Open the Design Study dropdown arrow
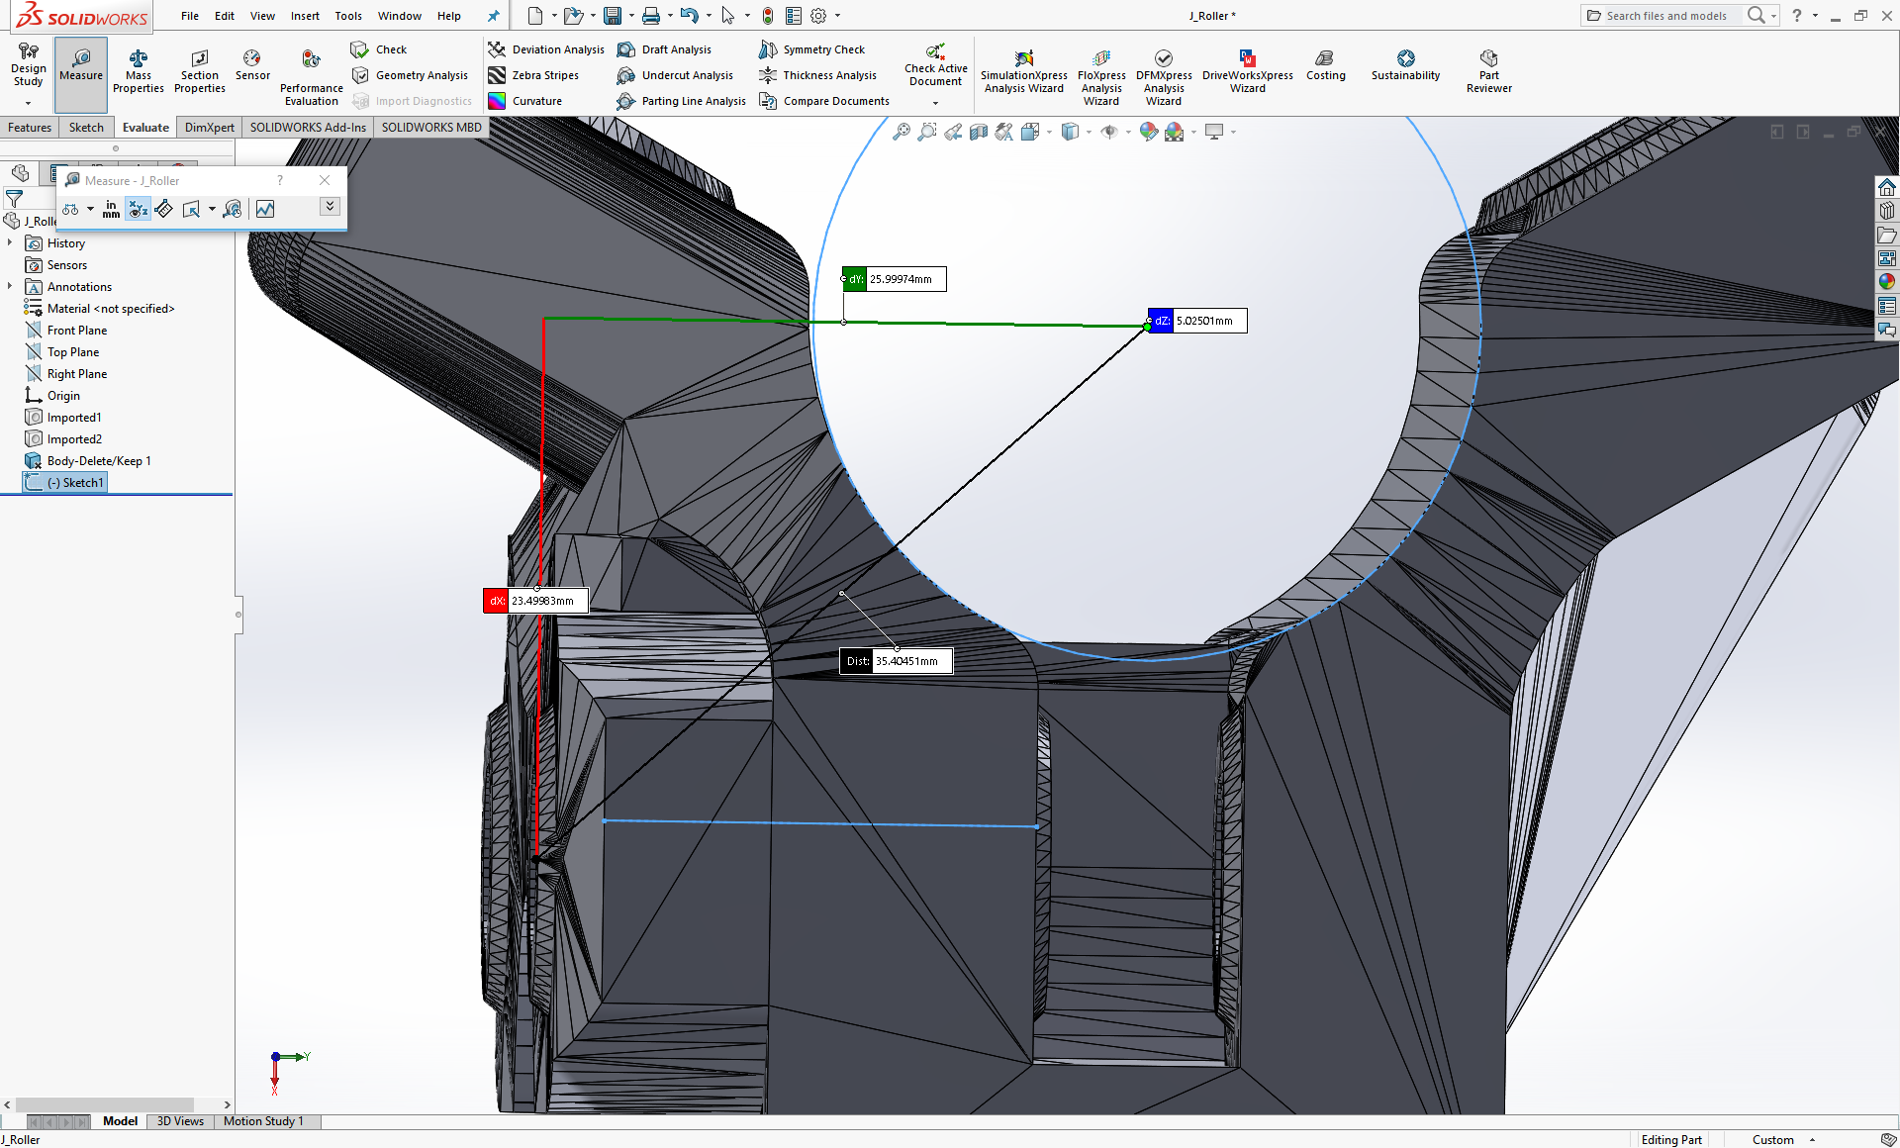Screen dimensions: 1900x1148 coord(29,103)
